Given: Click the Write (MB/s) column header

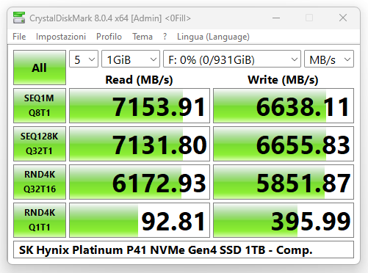Looking at the screenshot, I should [x=283, y=80].
